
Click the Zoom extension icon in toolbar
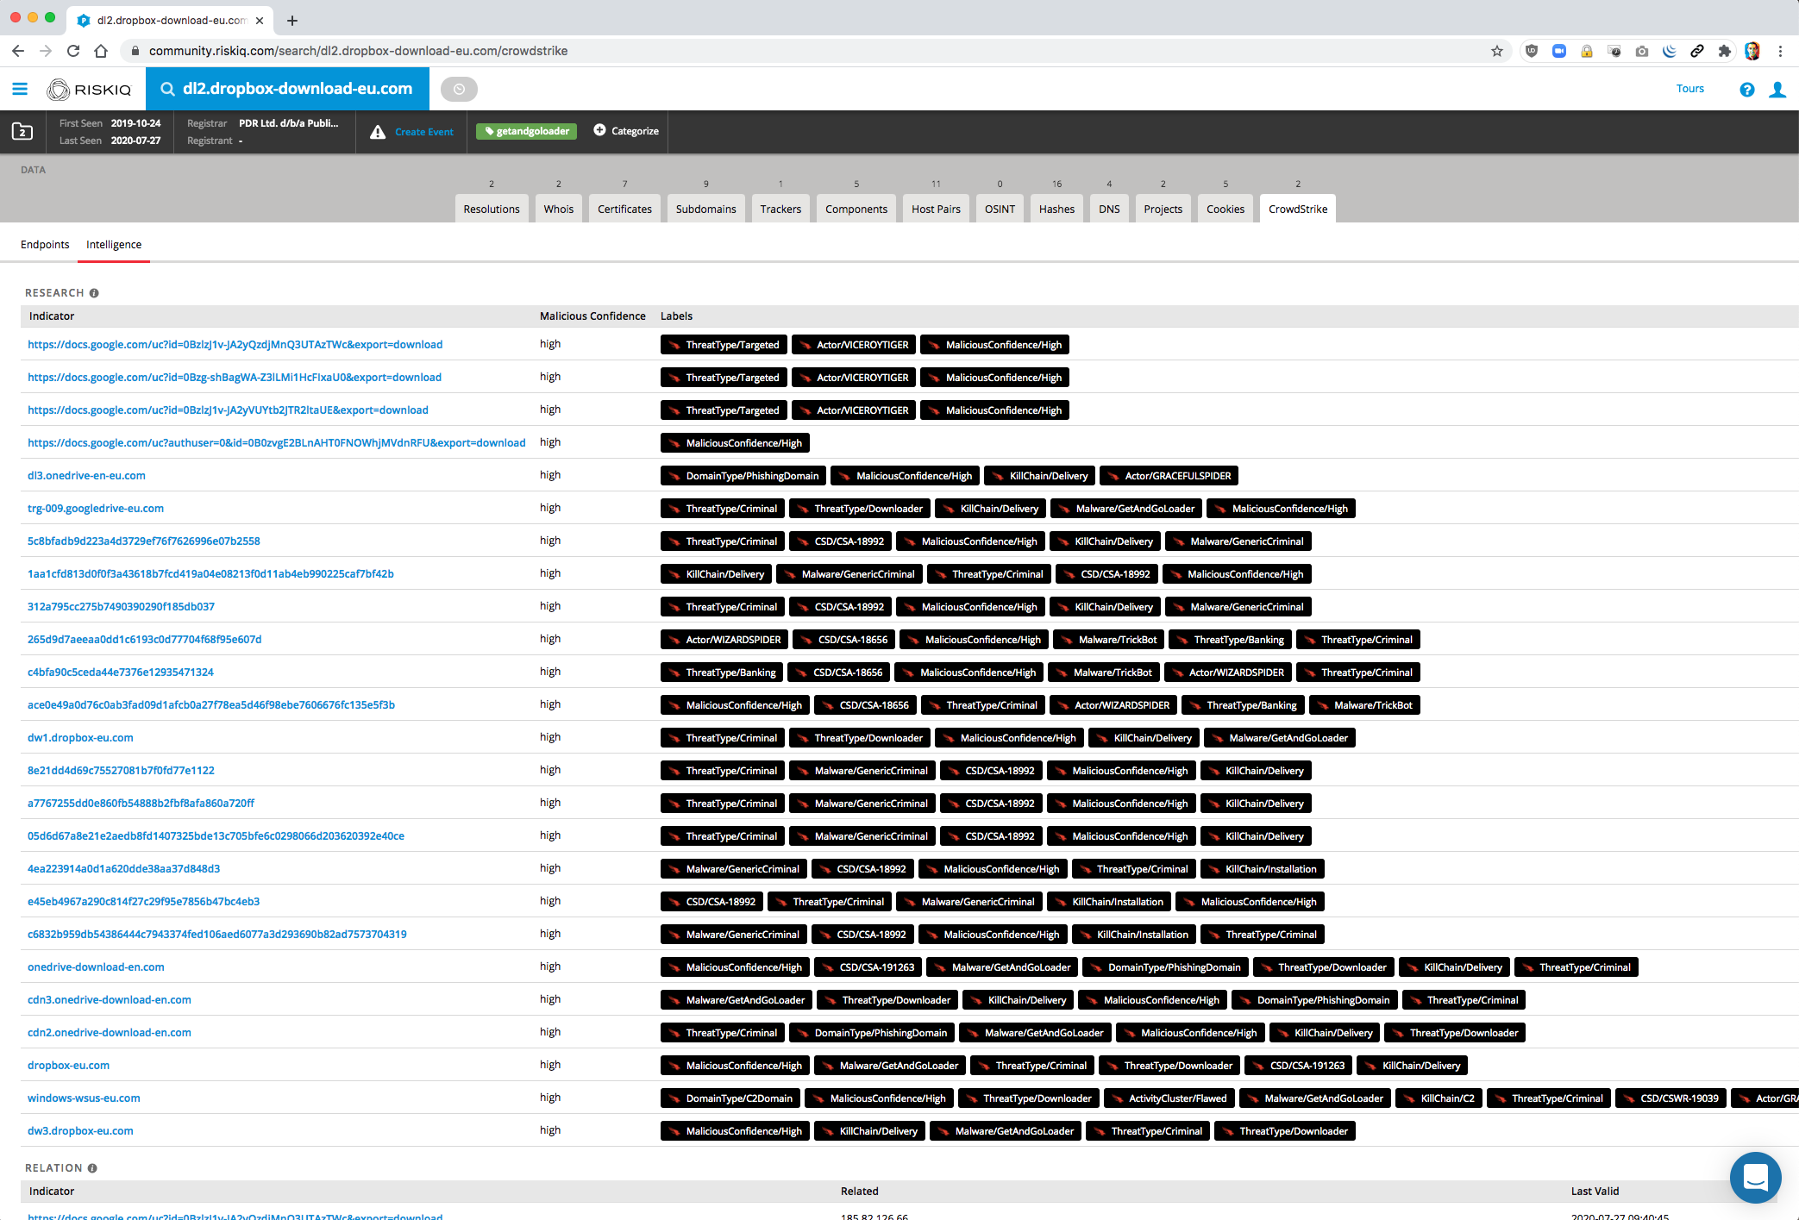tap(1558, 51)
